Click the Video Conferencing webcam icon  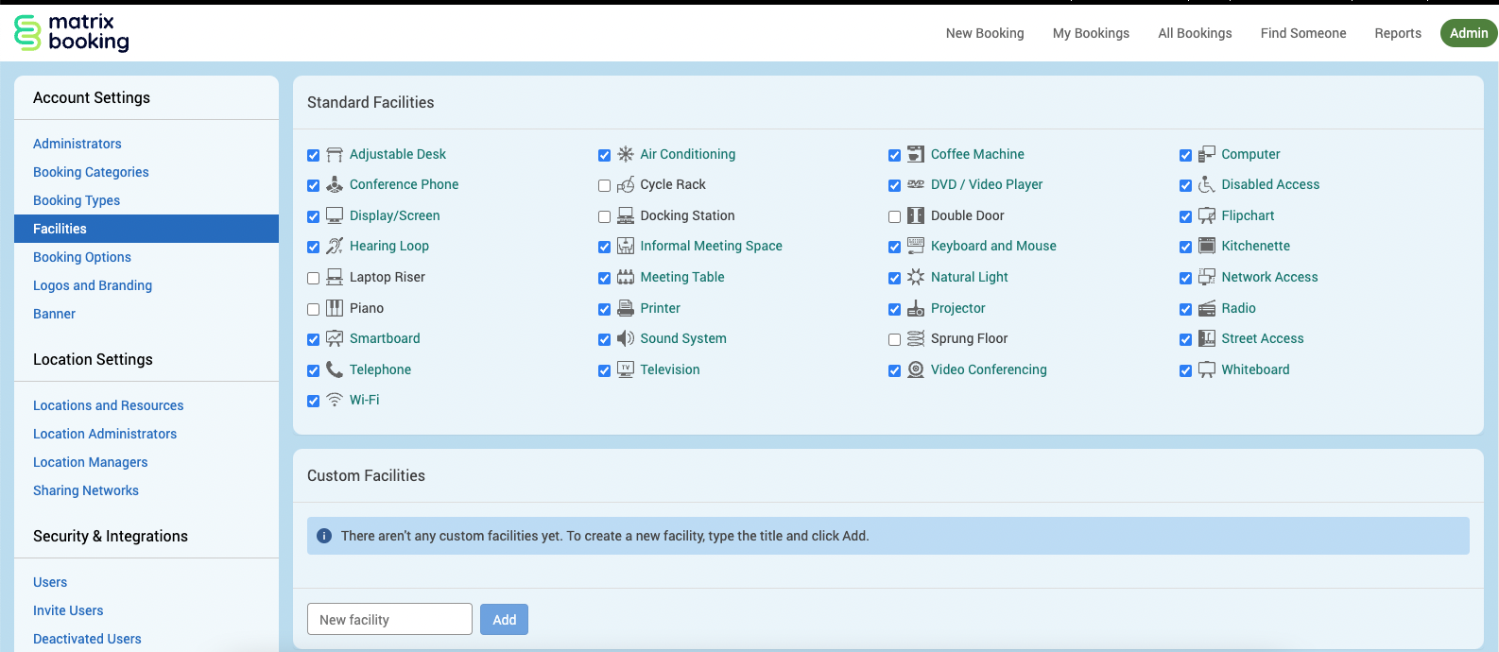916,369
